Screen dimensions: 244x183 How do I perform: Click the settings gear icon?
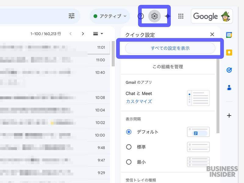pos(154,16)
